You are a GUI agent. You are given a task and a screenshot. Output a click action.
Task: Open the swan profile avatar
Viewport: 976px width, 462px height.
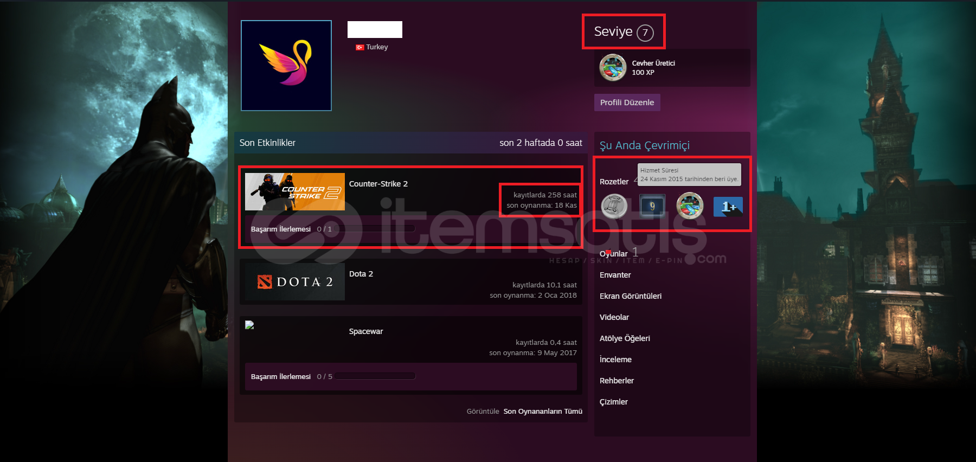286,66
